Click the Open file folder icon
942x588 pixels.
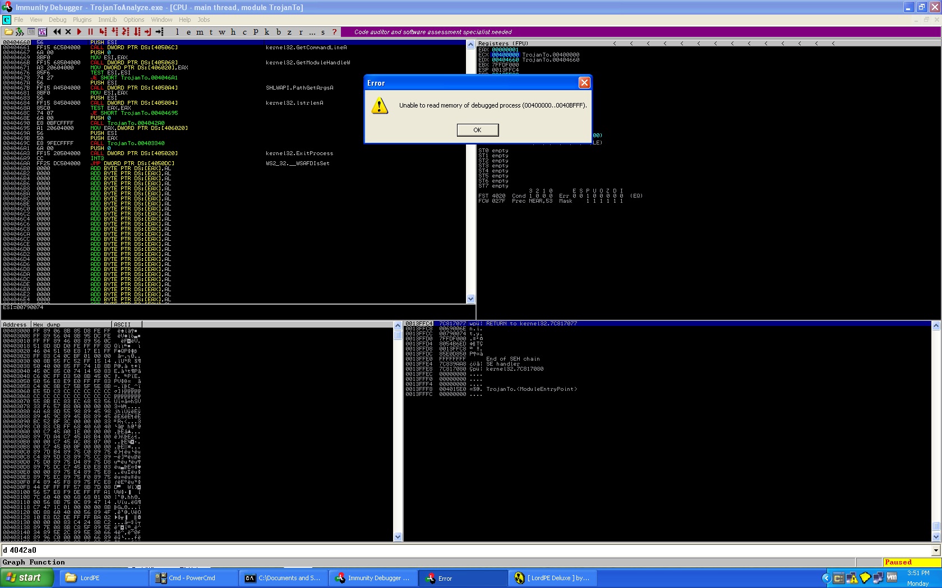(x=8, y=32)
